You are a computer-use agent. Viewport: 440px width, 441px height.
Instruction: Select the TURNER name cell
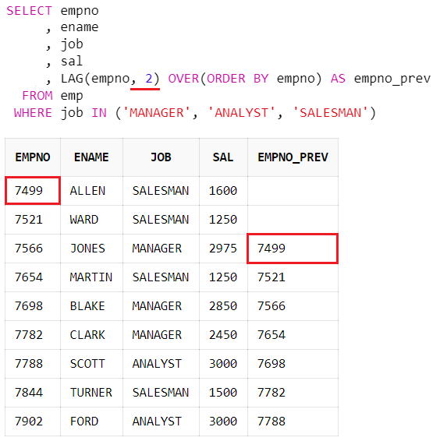tap(91, 393)
